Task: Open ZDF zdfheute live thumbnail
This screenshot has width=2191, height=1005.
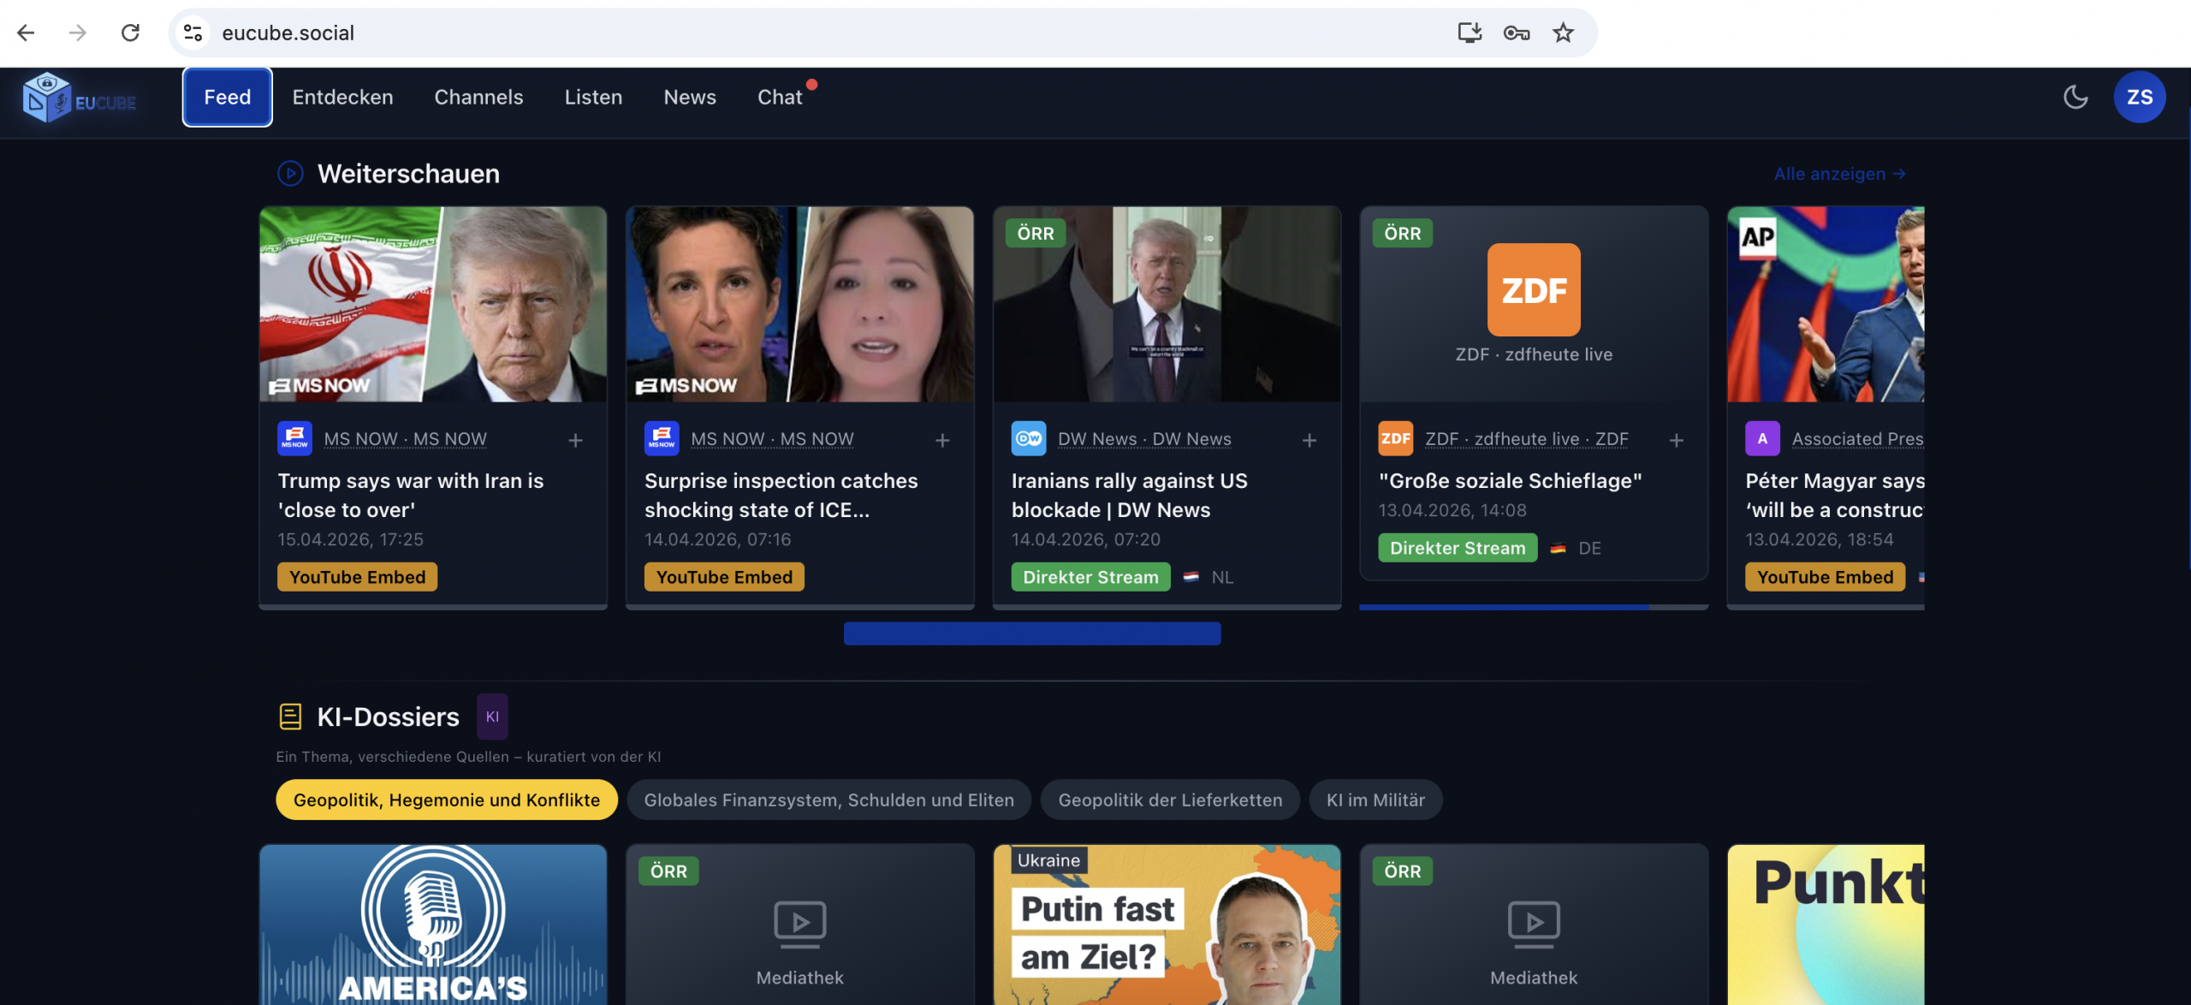Action: coord(1534,304)
